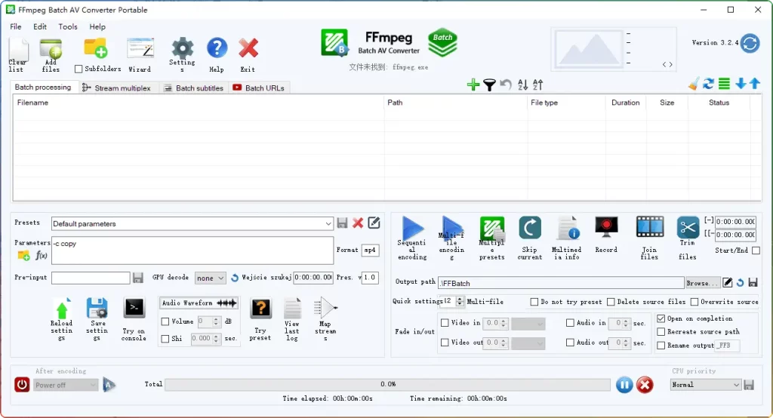
Task: Enable the Subfolders checkbox
Action: pos(79,69)
